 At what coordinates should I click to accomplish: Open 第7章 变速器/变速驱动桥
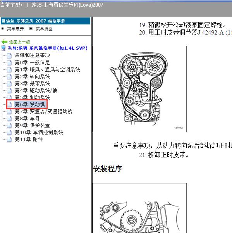pyautogui.click(x=44, y=111)
